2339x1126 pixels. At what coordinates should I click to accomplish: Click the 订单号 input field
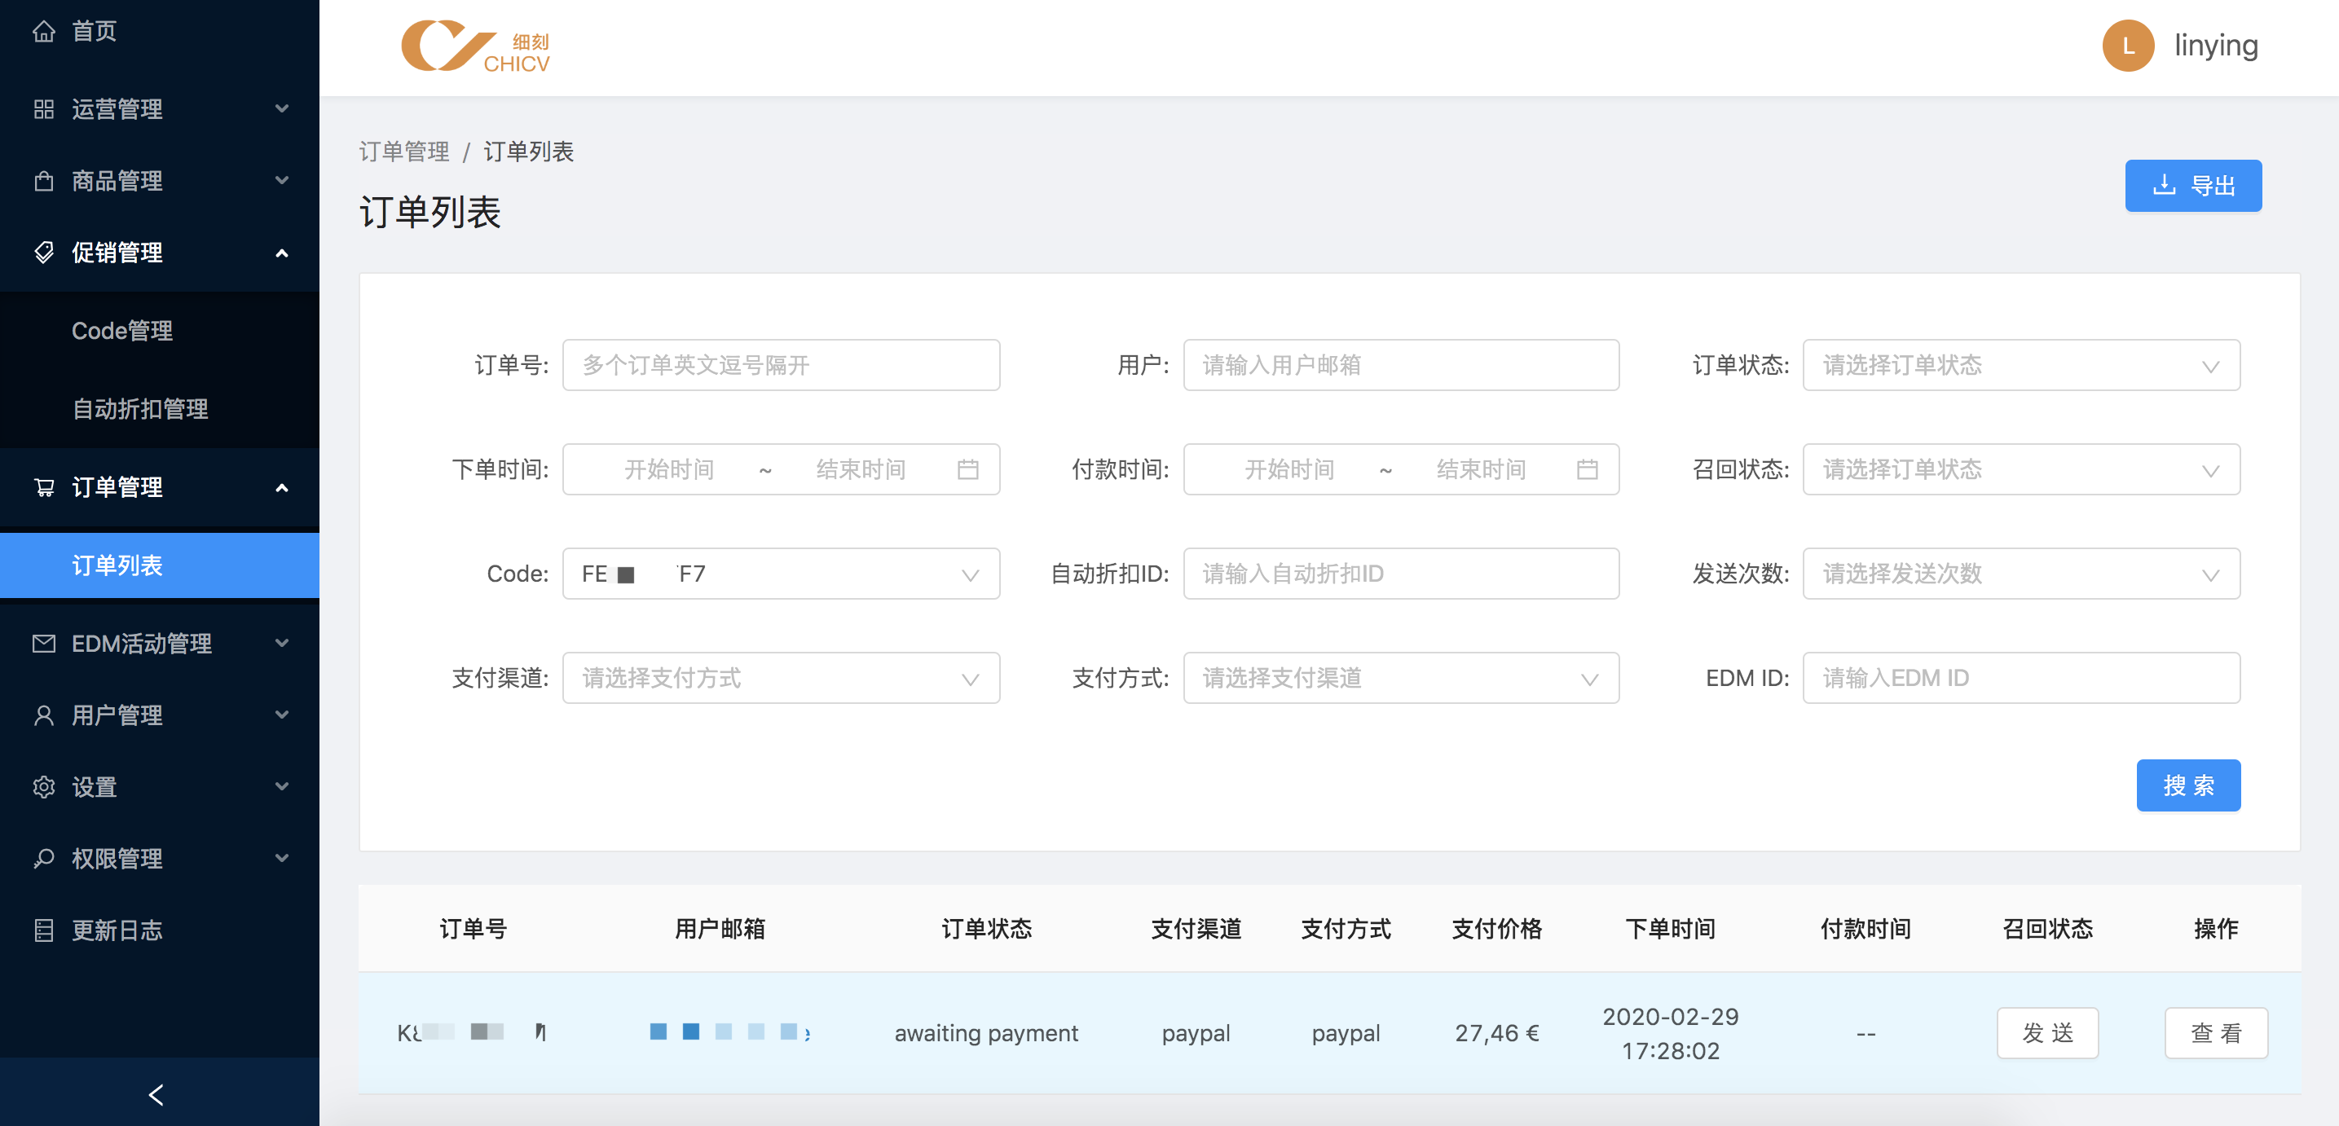click(x=781, y=365)
